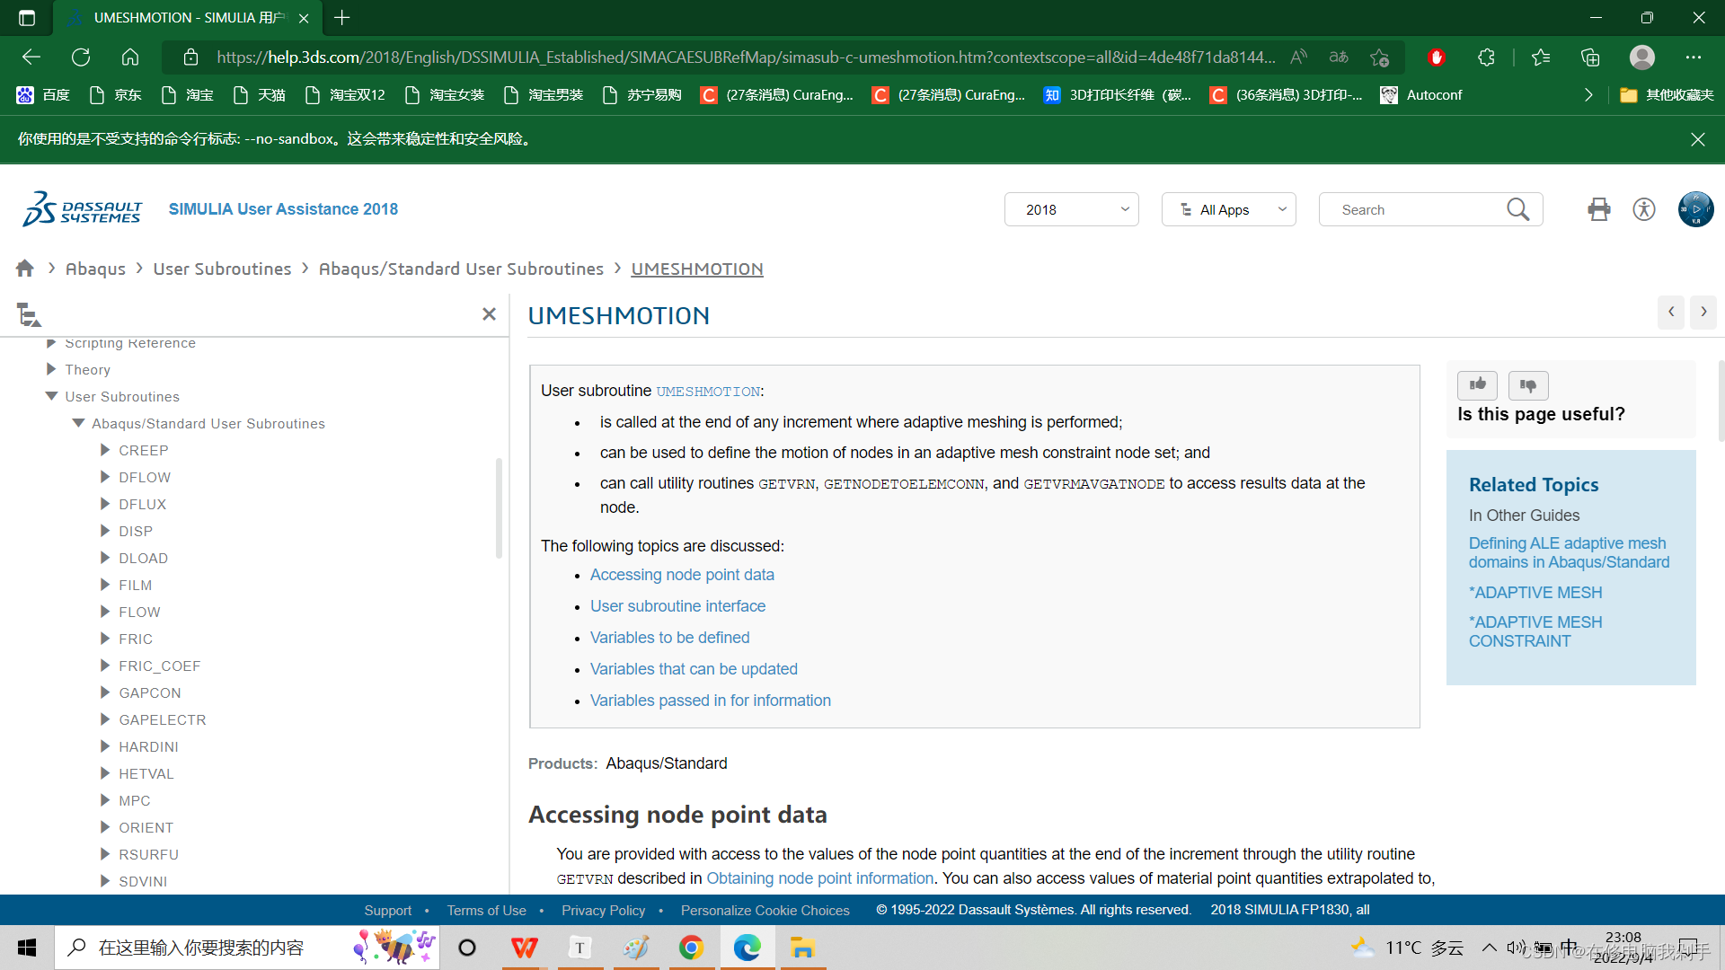1725x970 pixels.
Task: Open the Accessing node point data link
Action: click(x=682, y=575)
